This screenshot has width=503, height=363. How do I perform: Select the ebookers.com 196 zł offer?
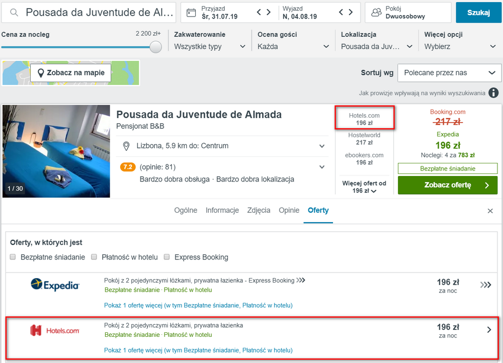364,158
